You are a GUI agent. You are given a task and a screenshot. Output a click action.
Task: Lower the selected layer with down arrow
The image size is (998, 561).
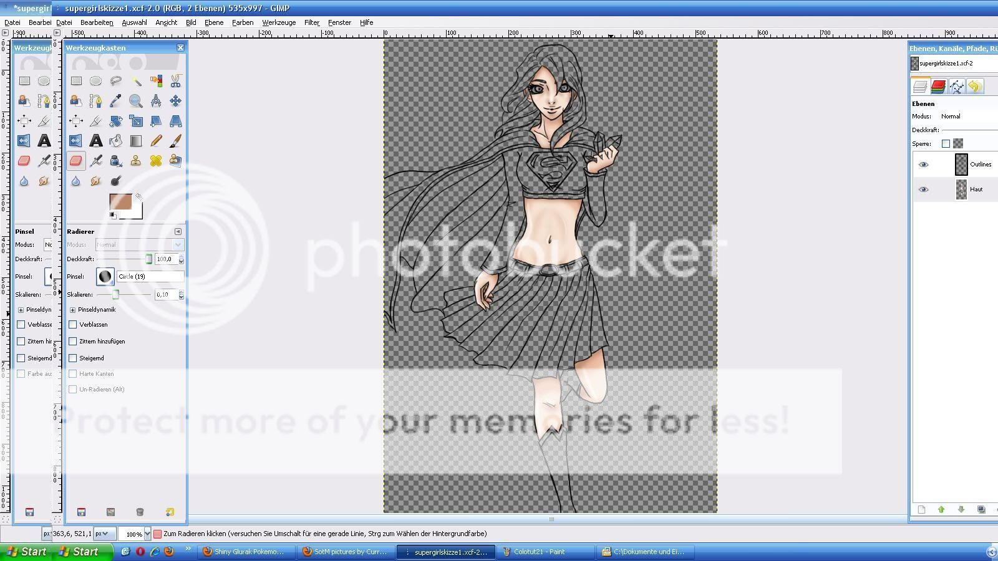pos(961,510)
